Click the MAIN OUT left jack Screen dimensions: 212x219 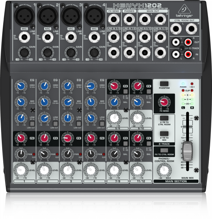click(x=145, y=19)
